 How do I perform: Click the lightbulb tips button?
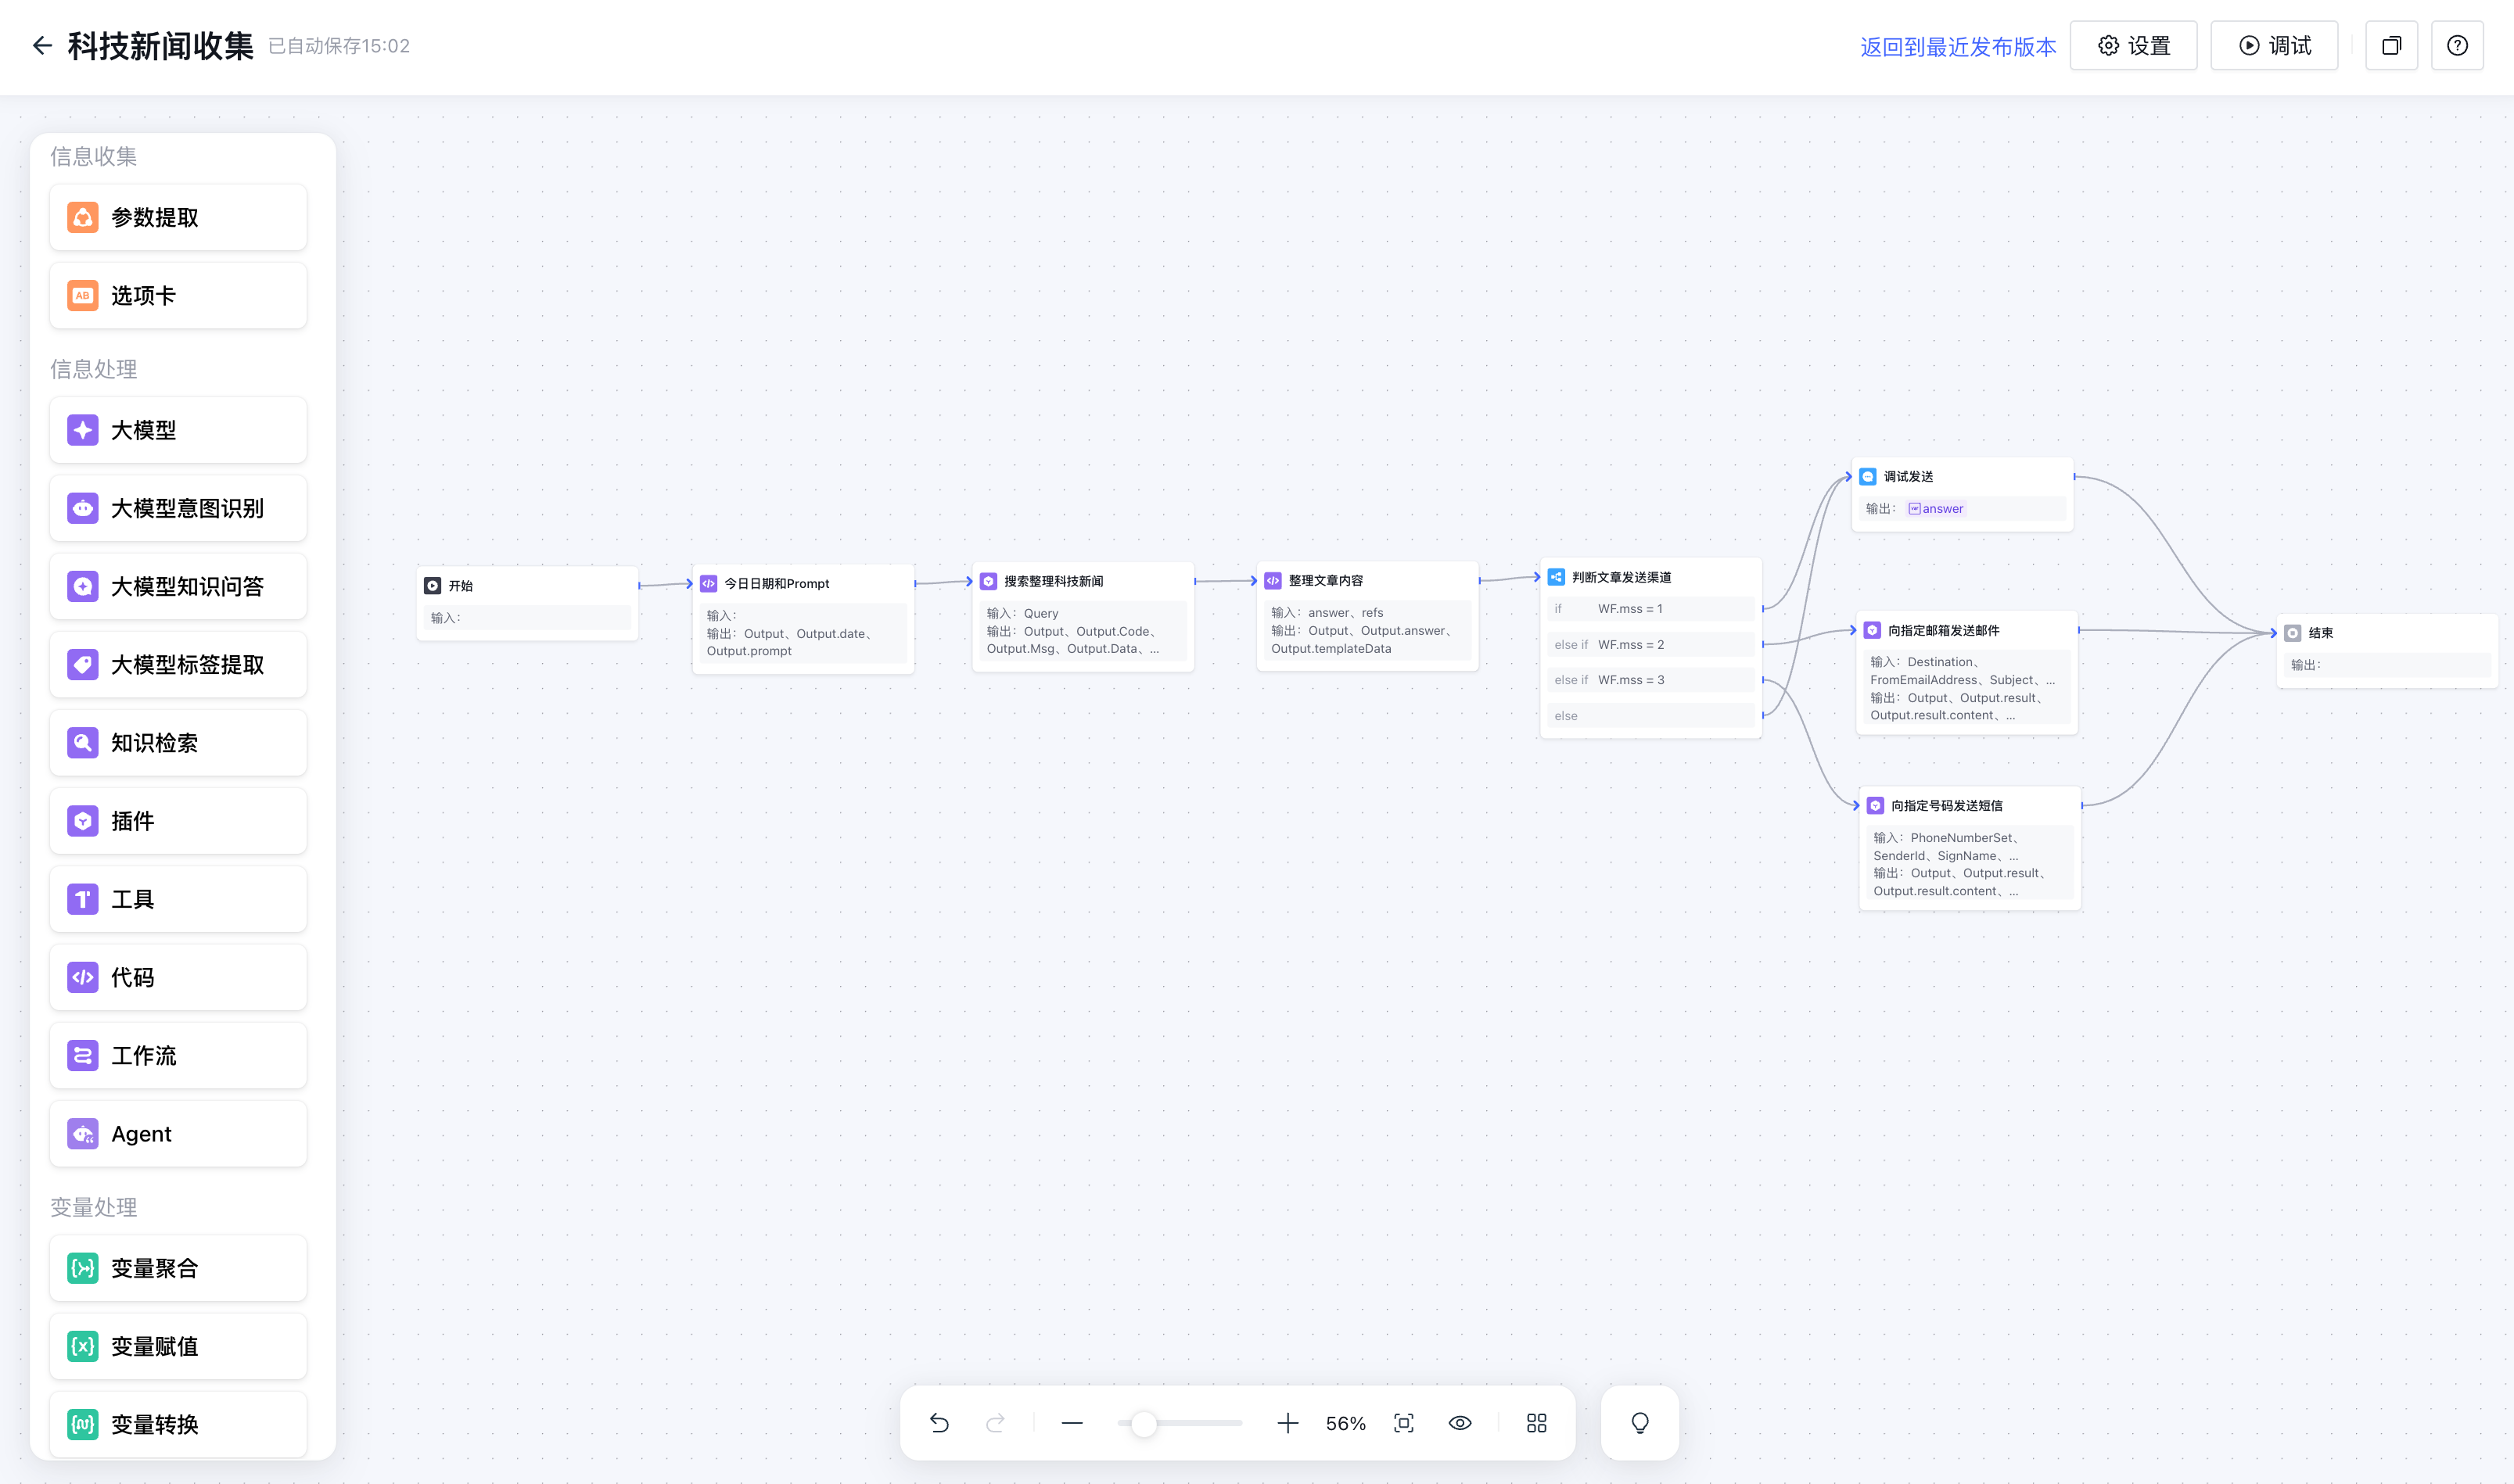pos(1639,1423)
